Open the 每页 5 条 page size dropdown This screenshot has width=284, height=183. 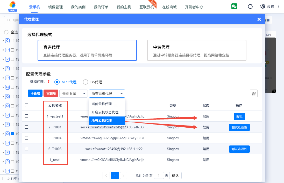(74, 93)
